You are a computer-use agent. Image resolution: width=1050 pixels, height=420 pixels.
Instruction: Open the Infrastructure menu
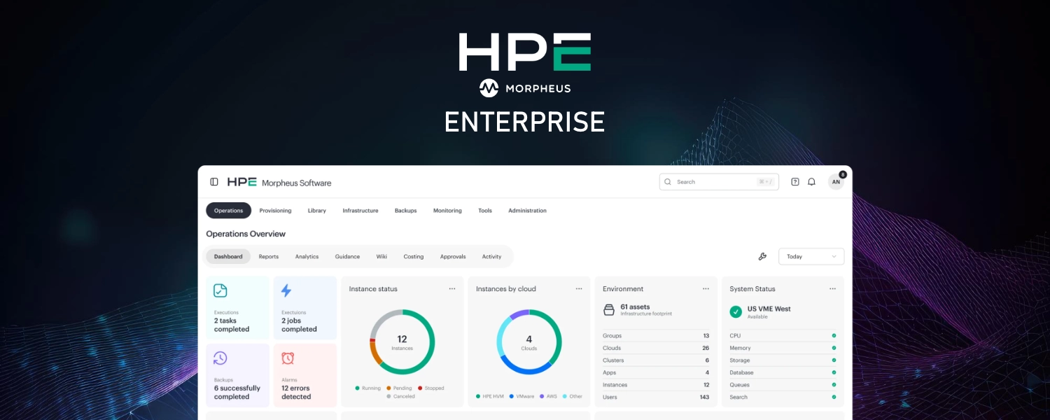[x=360, y=211]
